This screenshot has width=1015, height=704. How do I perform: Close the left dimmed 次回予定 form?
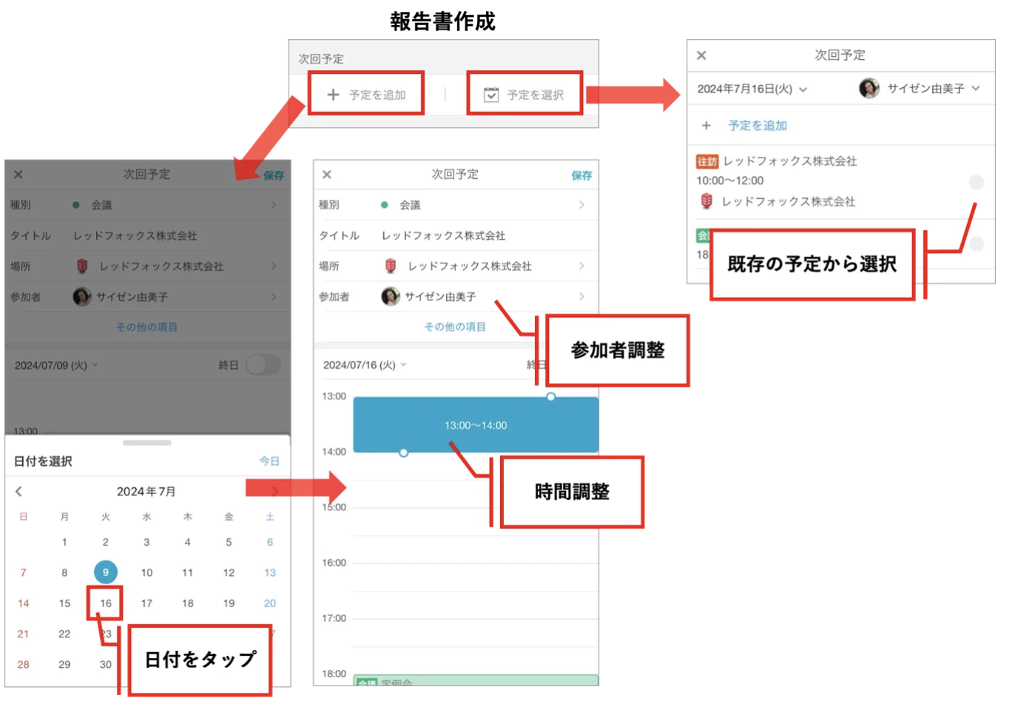click(18, 175)
